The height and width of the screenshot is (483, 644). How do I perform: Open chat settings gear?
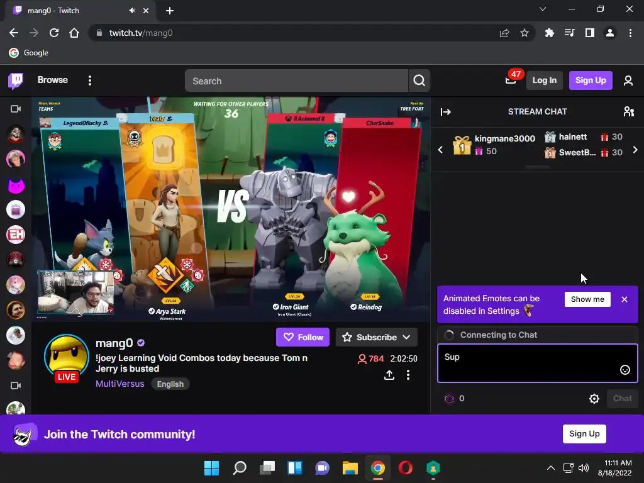pos(594,398)
